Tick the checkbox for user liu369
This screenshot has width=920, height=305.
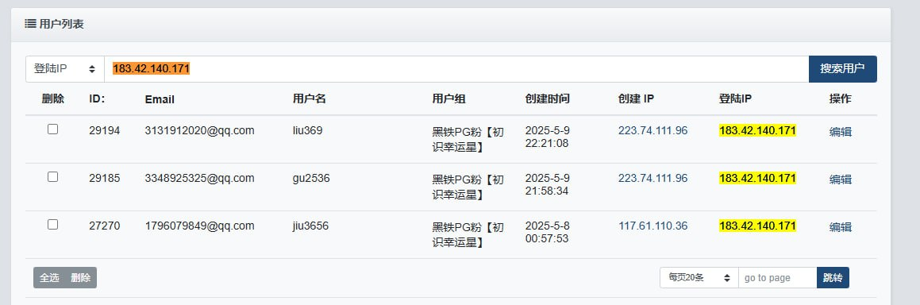(x=53, y=129)
